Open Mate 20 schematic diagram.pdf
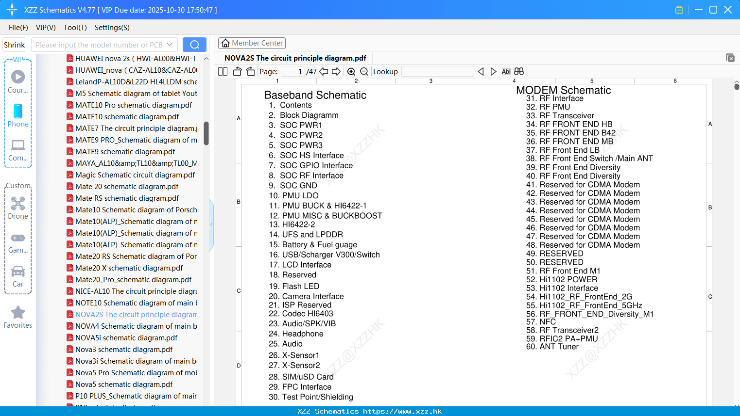The height and width of the screenshot is (416, 740). tap(127, 187)
